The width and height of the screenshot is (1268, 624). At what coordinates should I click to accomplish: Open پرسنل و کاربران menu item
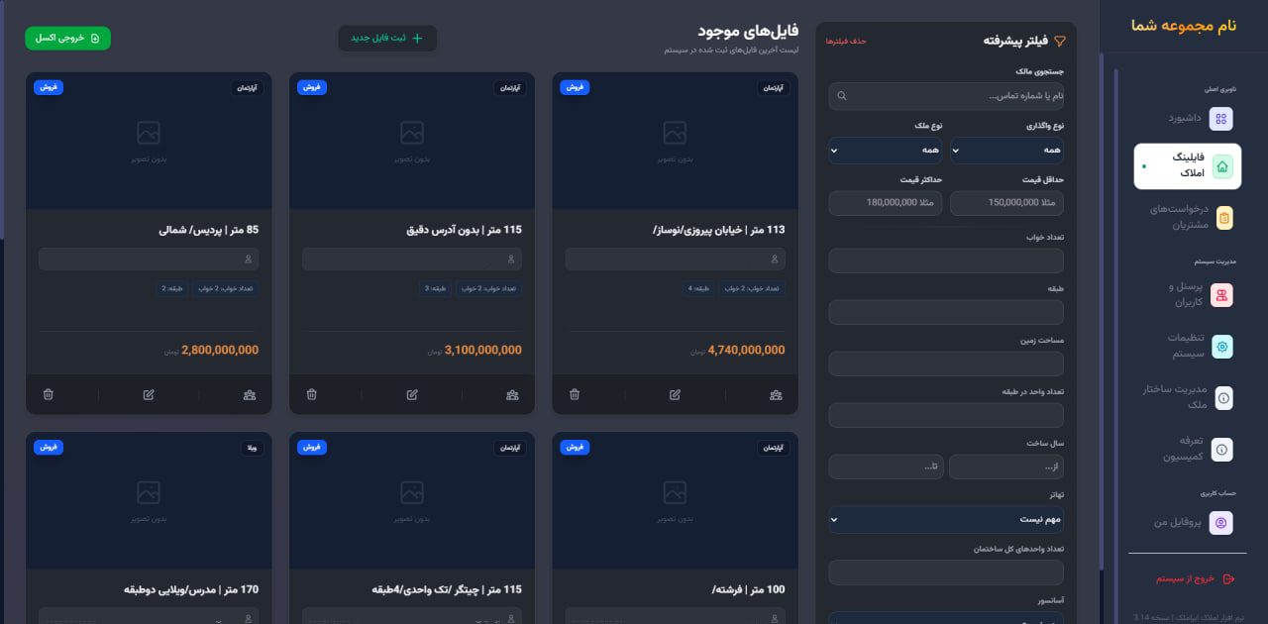click(1185, 295)
